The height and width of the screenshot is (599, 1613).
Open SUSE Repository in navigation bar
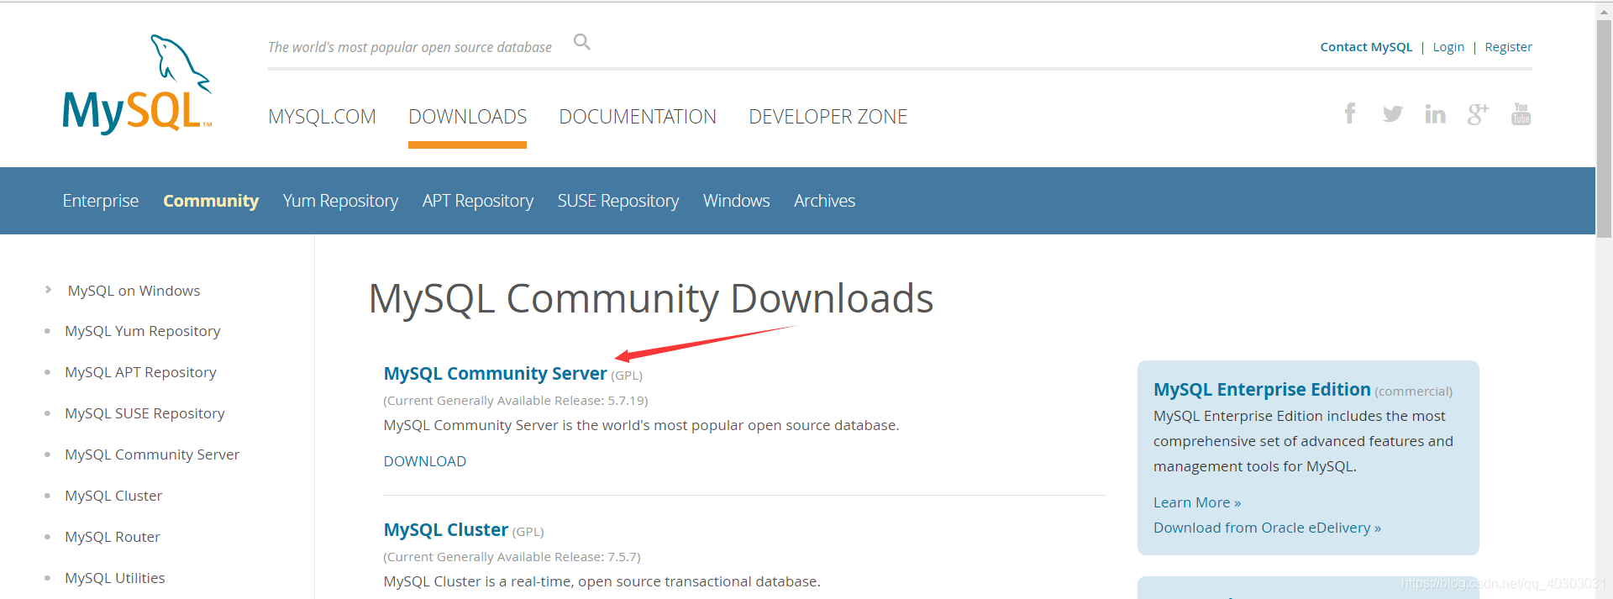click(x=618, y=201)
